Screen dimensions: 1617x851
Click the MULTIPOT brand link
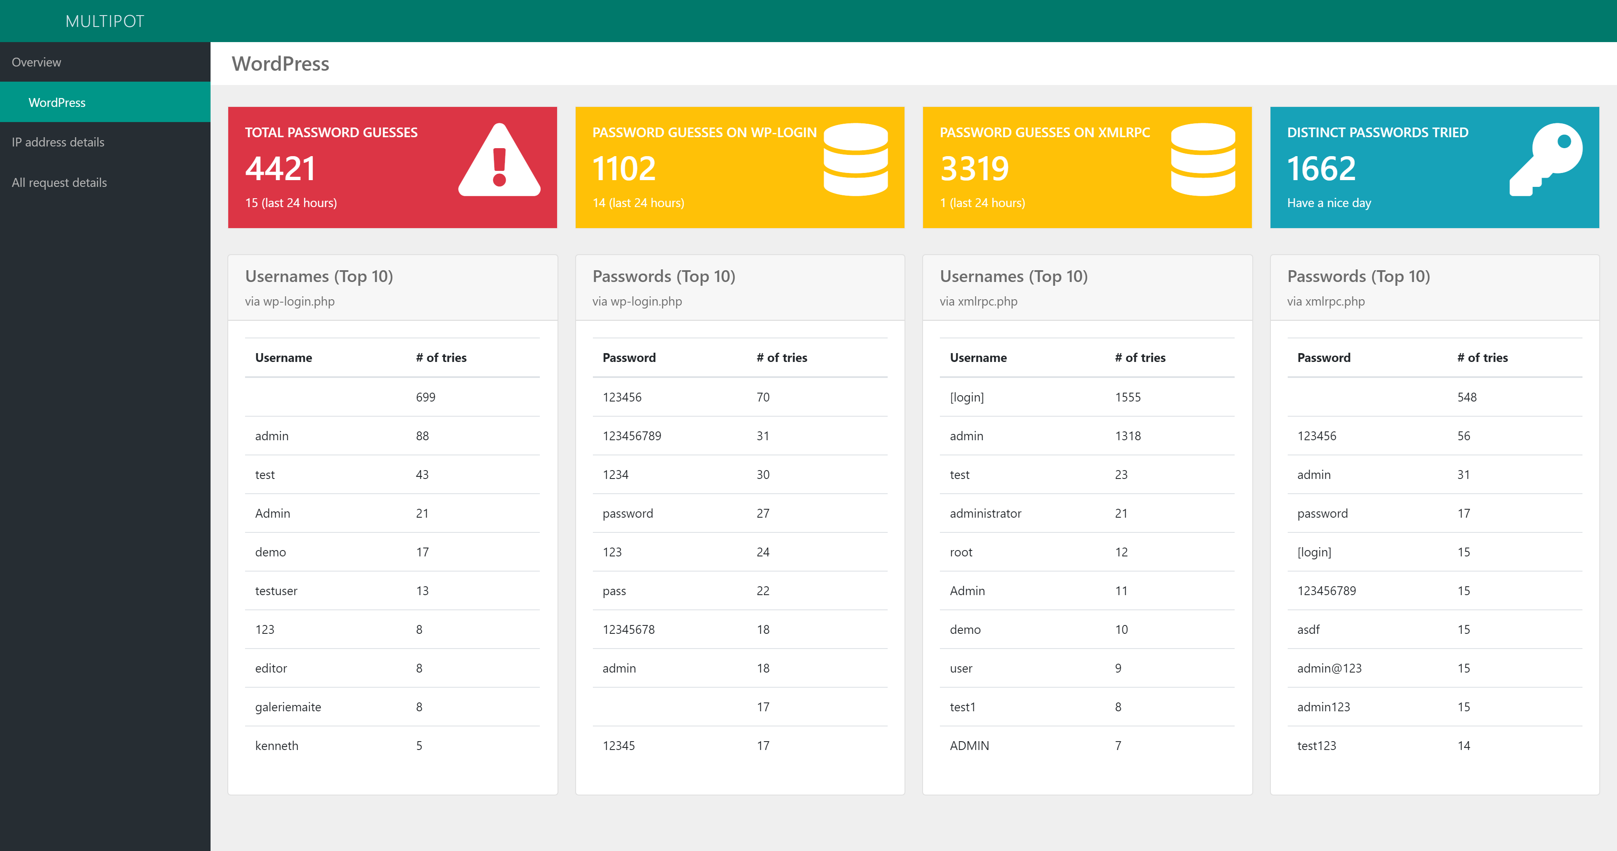(x=105, y=21)
